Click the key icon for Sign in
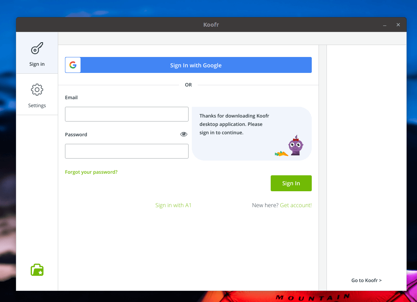Image resolution: width=417 pixels, height=302 pixels. click(37, 49)
